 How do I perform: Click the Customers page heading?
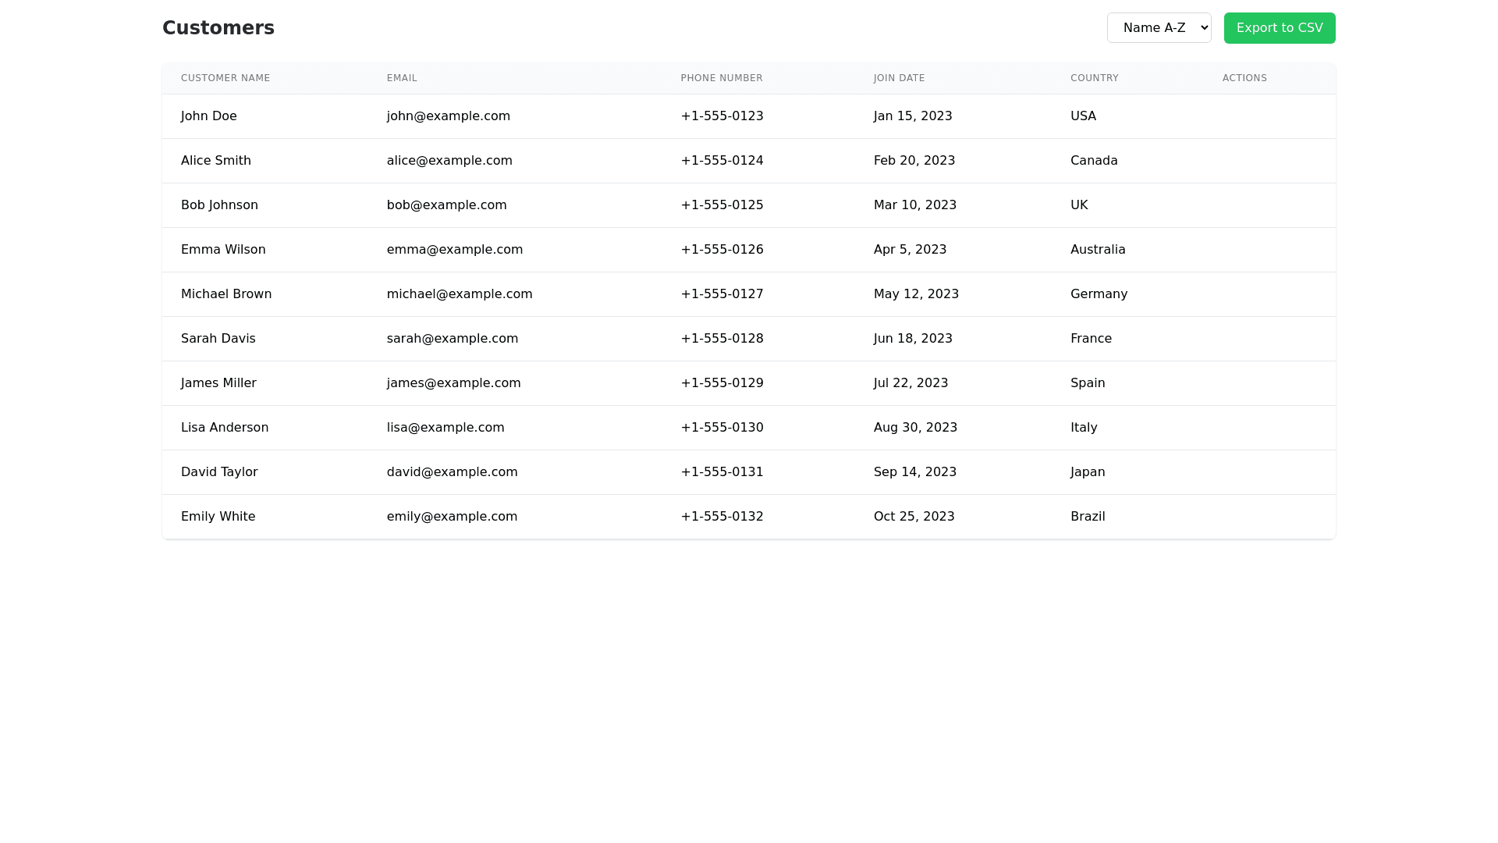(218, 28)
